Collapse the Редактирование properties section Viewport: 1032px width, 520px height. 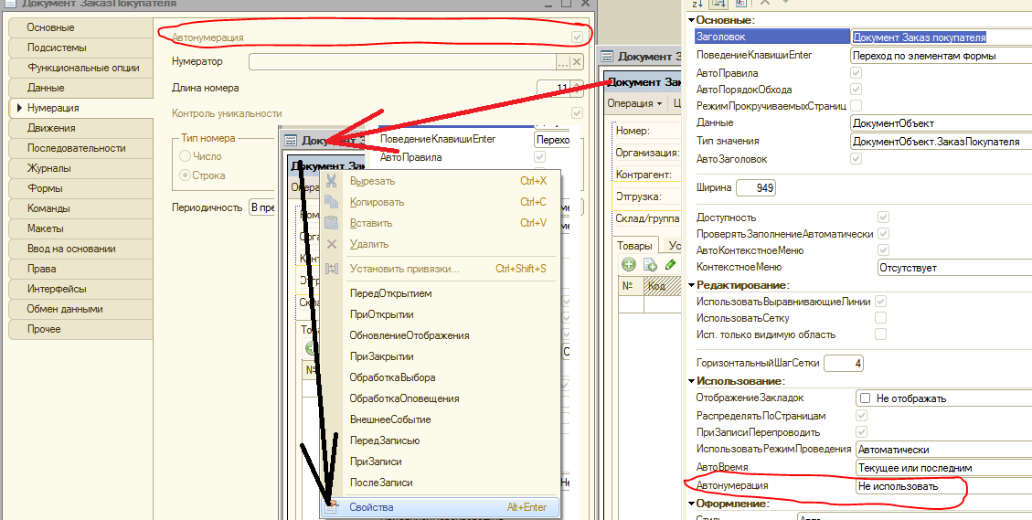point(691,285)
